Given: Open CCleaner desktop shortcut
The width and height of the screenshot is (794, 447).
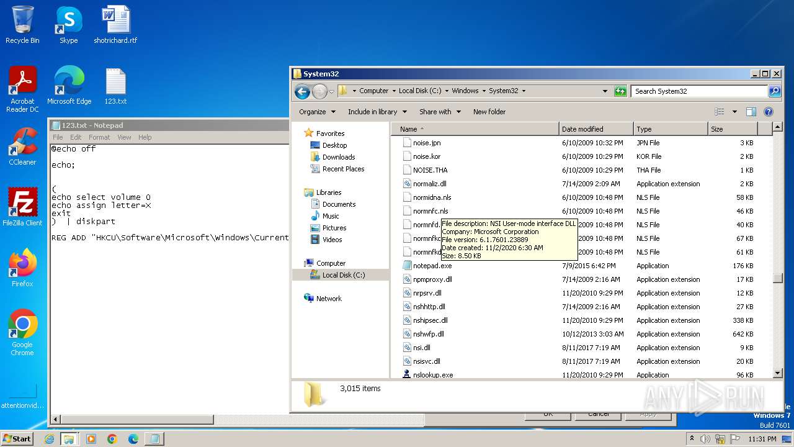Looking at the screenshot, I should (22, 147).
